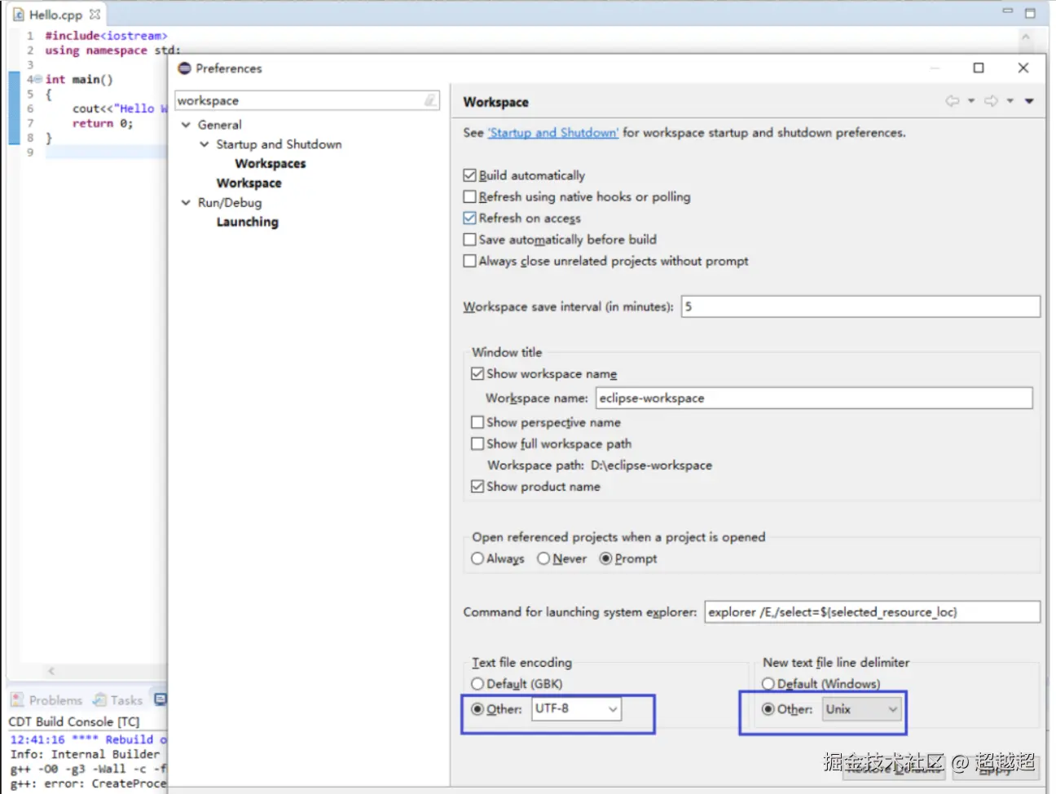Select Other line delimiter radio button

tap(768, 709)
